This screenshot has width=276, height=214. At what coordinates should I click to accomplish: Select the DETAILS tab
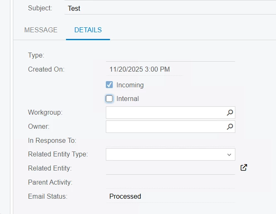click(x=88, y=30)
